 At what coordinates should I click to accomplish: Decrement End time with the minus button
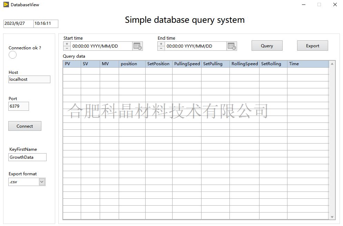click(161, 48)
